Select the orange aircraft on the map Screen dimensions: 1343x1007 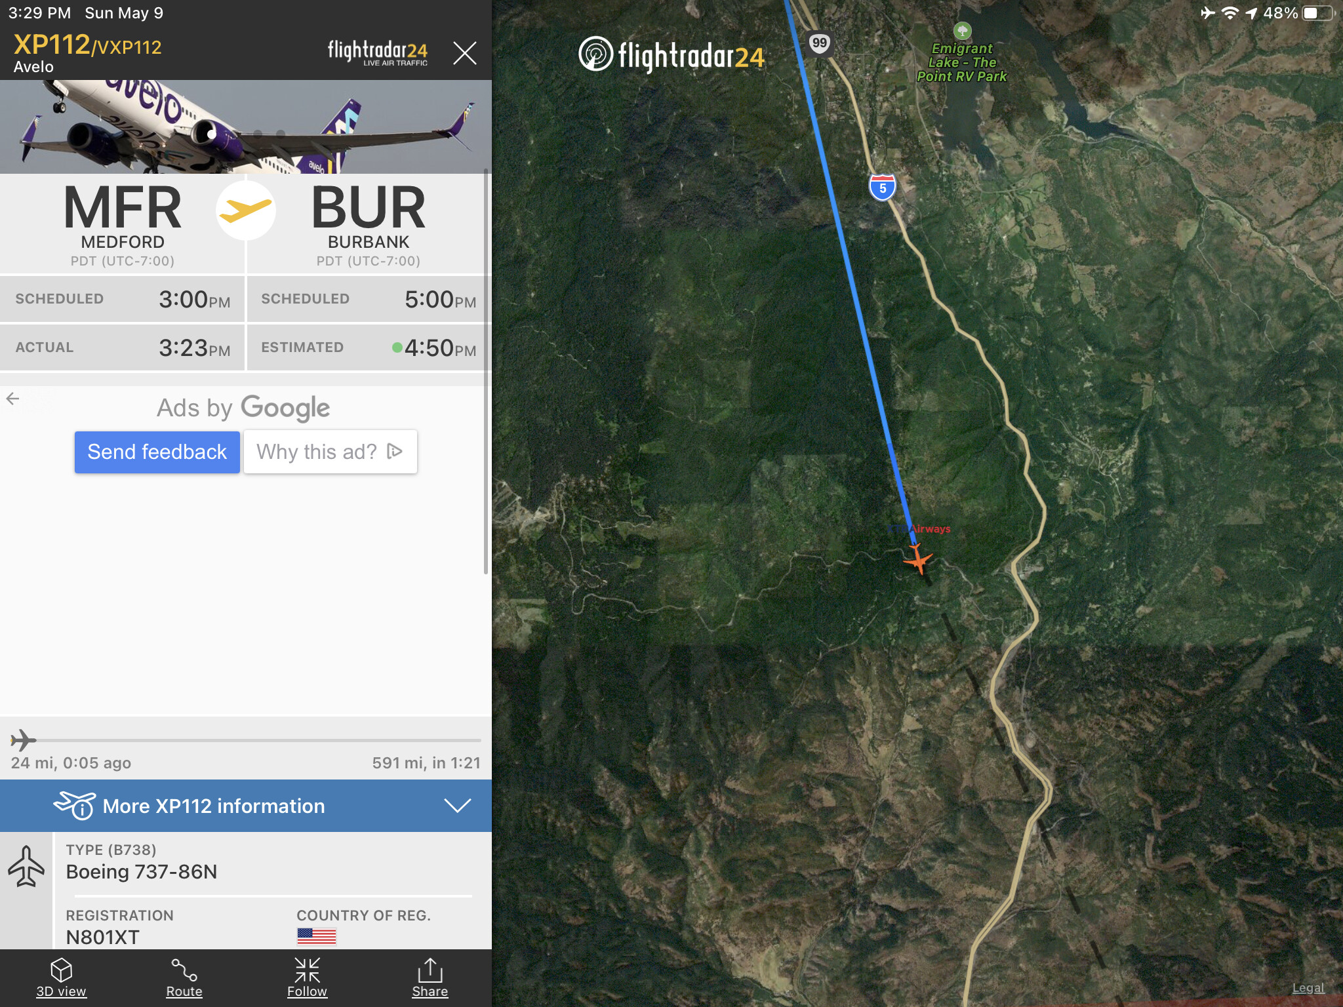[x=918, y=561]
